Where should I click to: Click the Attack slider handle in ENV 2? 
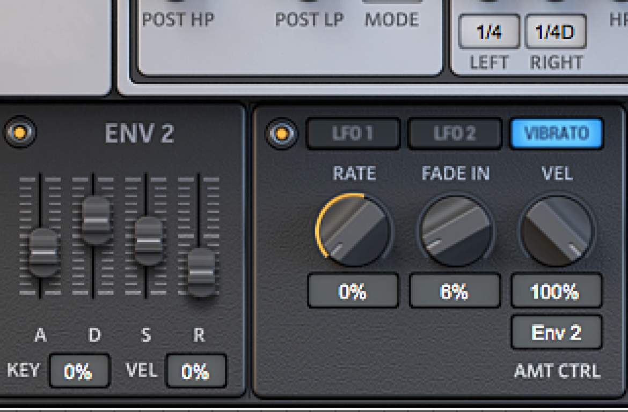43,252
